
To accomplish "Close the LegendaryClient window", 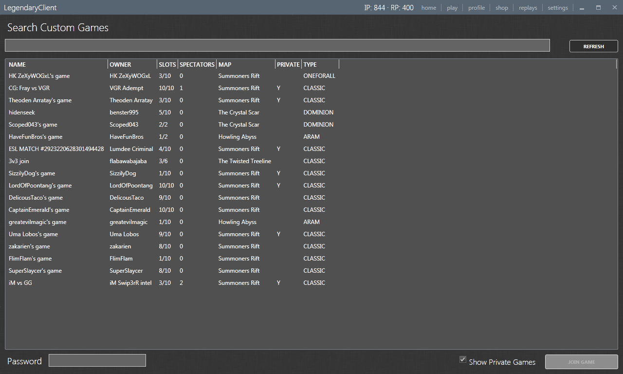I will [615, 7].
